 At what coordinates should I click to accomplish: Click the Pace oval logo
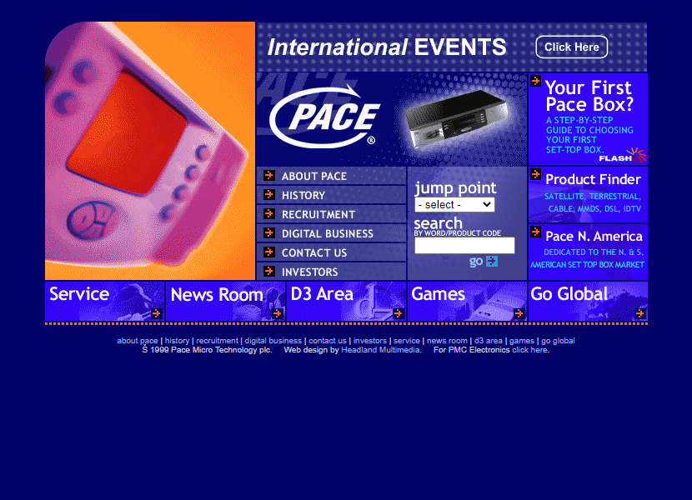tap(324, 117)
